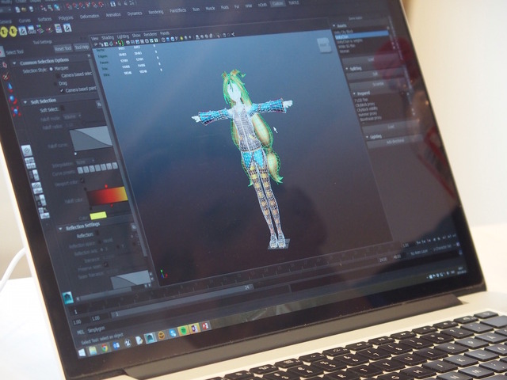This screenshot has height=380, width=507.
Task: Pick the red cubes Scale tool
Action: 16,112
